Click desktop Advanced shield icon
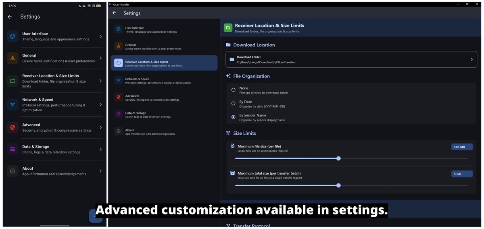This screenshot has height=229, width=484. coord(118,97)
